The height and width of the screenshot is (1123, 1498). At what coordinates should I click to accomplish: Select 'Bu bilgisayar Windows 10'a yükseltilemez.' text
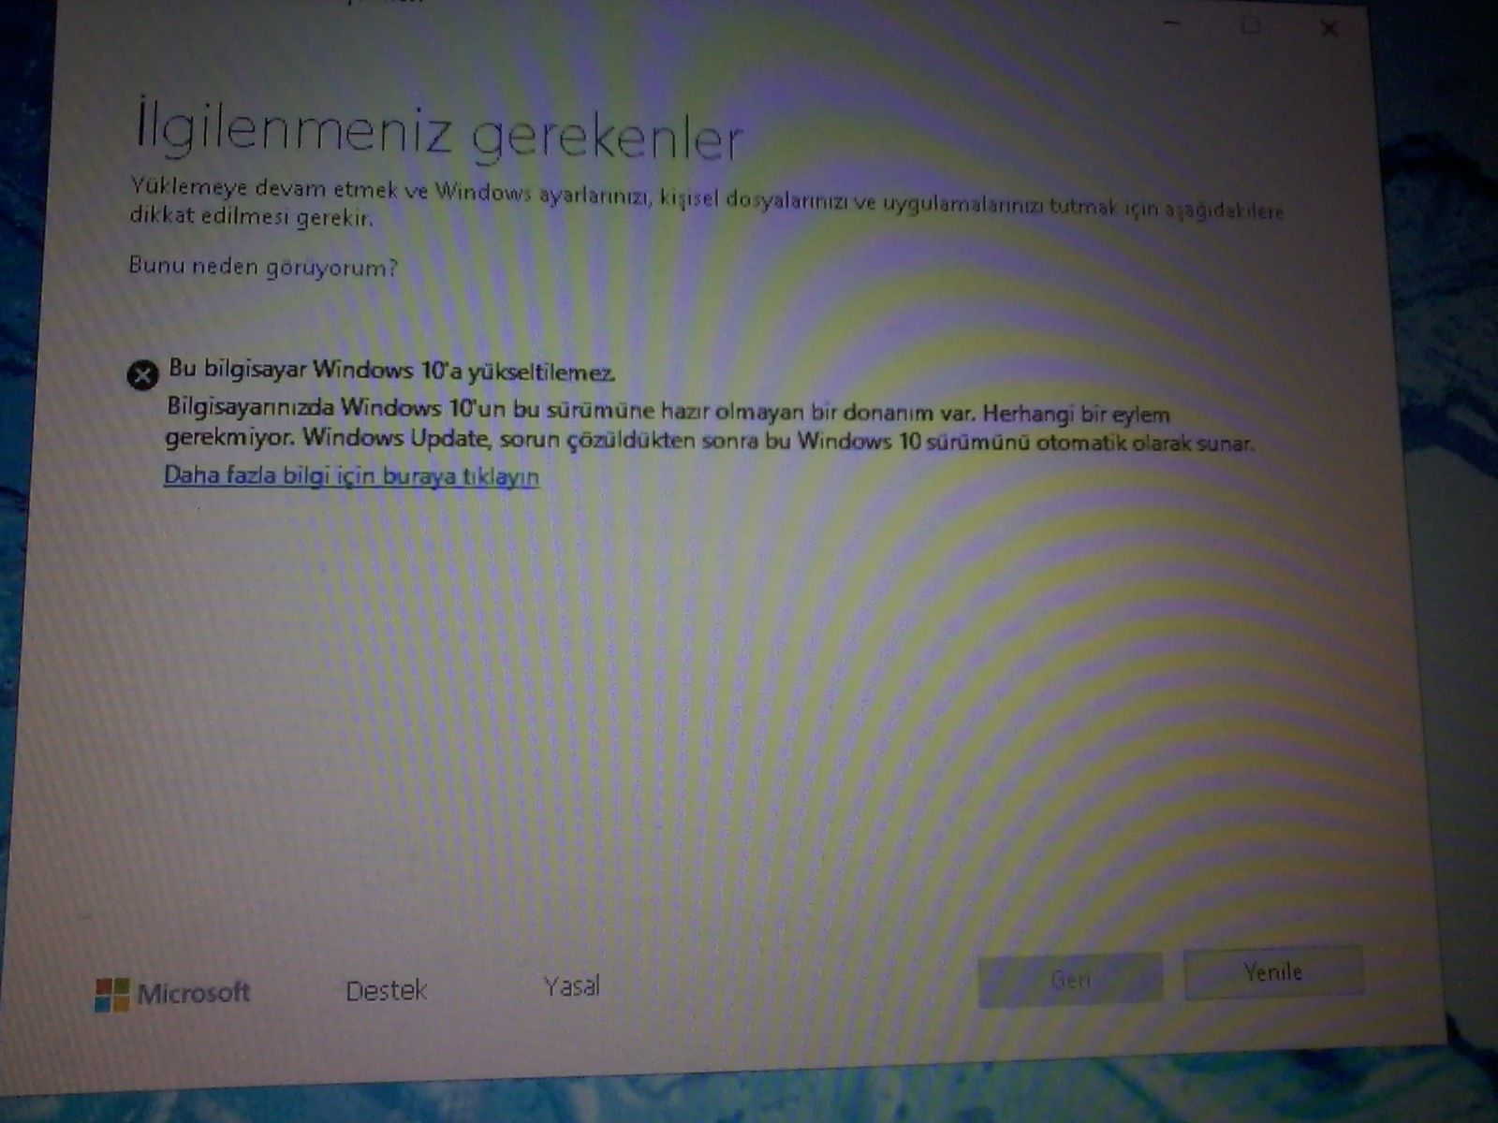[x=391, y=370]
